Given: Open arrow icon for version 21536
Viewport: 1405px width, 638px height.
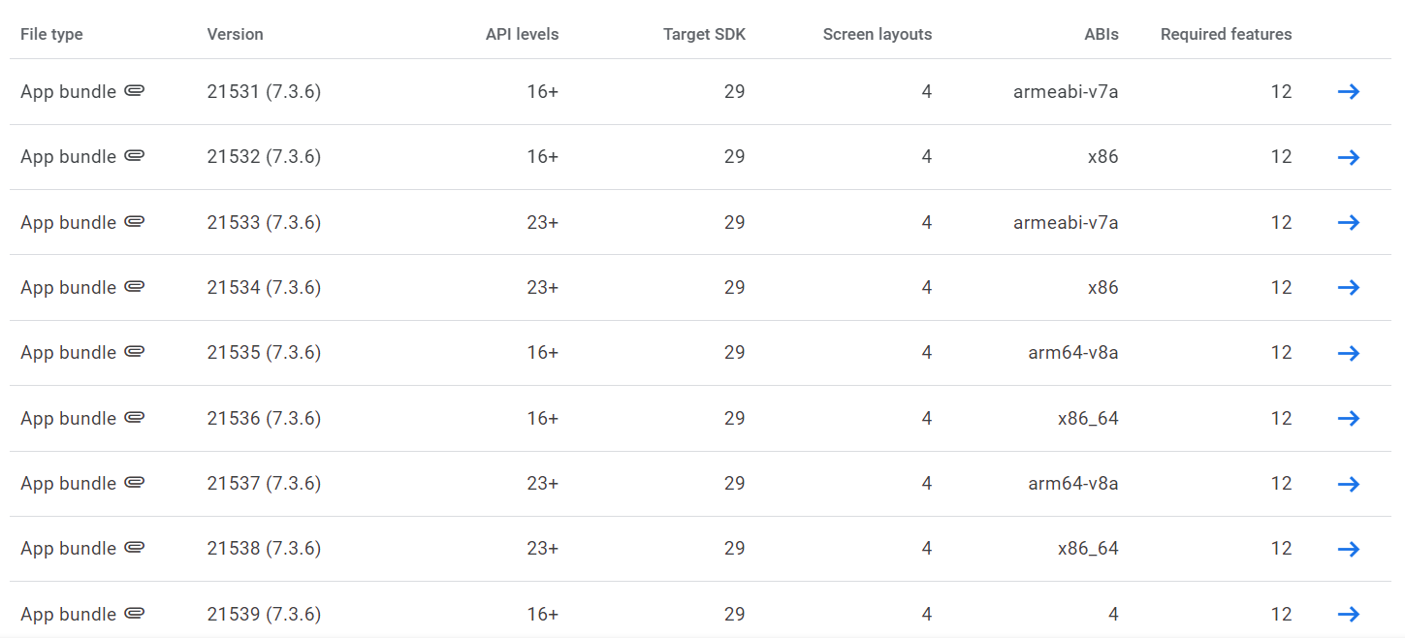Looking at the screenshot, I should [1348, 418].
